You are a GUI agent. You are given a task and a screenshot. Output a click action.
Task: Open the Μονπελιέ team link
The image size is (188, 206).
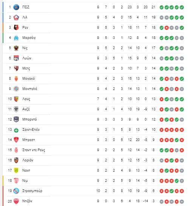click(30, 89)
